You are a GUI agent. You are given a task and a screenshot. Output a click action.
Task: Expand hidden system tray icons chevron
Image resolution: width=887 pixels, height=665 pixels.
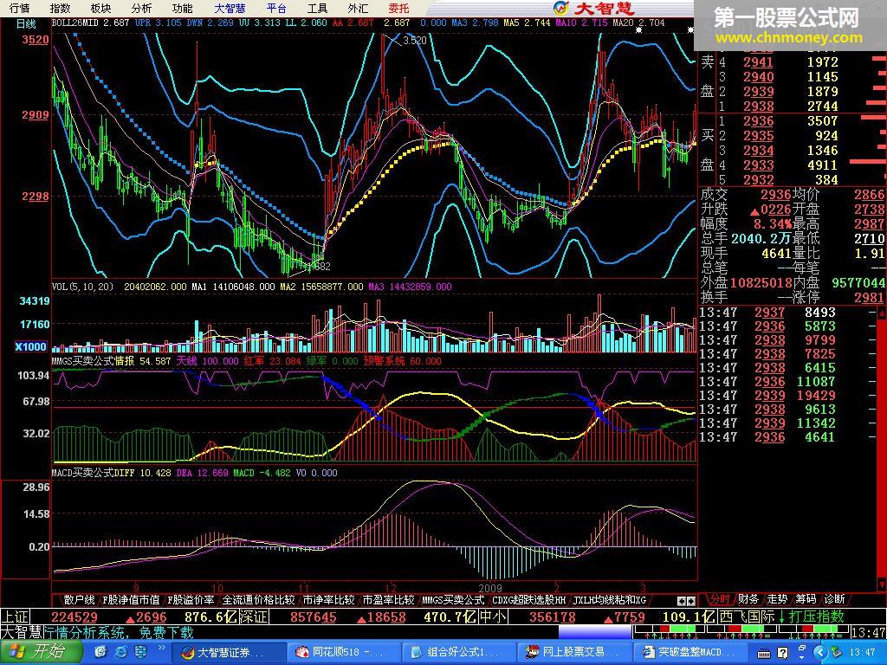821,653
